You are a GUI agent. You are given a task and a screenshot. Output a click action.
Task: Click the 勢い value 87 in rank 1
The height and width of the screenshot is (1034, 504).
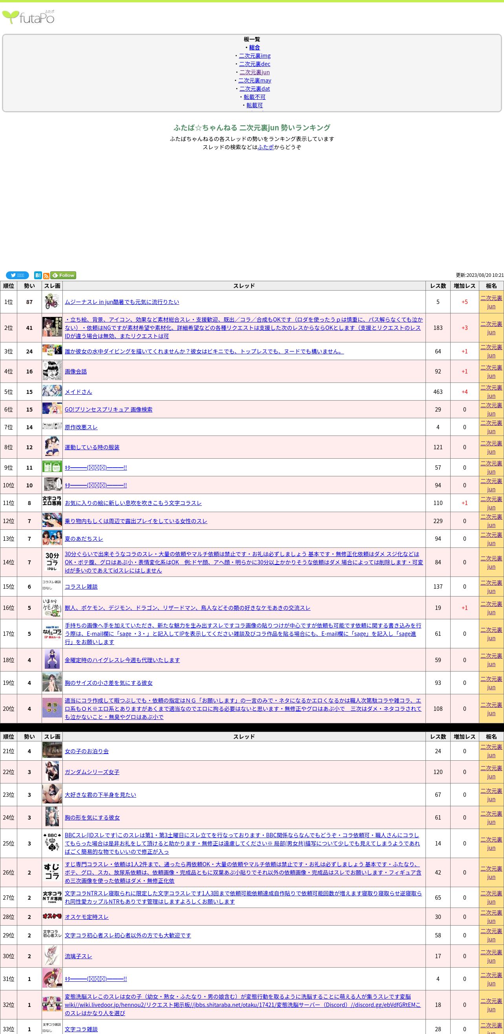click(x=29, y=302)
